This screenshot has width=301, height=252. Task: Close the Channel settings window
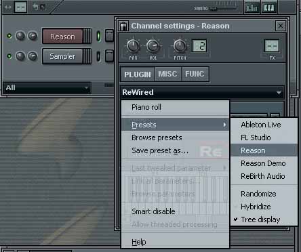pos(281,26)
